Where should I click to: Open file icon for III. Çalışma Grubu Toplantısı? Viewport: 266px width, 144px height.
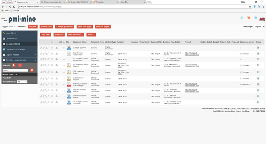click(x=68, y=102)
